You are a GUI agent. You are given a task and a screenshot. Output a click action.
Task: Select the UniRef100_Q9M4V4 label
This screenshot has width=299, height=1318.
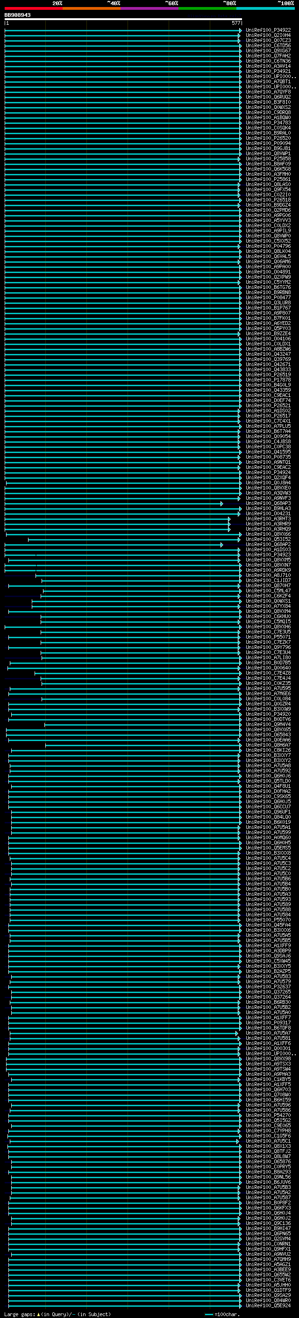[268, 725]
